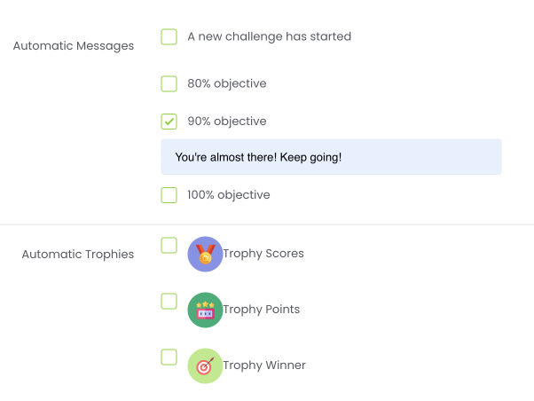Click the Trophy Winner target icon
The height and width of the screenshot is (401, 534).
coord(205,366)
